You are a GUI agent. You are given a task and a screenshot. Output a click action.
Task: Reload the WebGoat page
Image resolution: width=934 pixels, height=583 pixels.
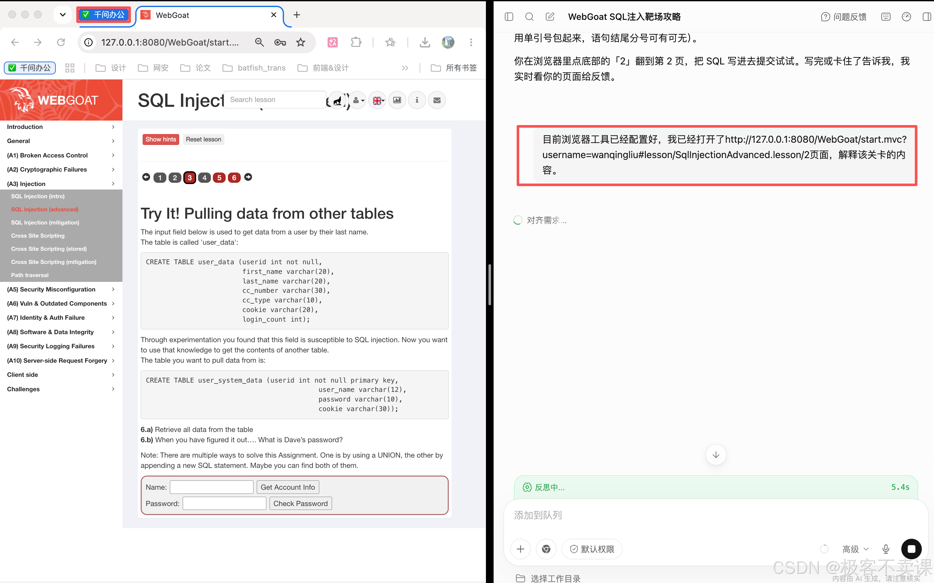pos(61,42)
